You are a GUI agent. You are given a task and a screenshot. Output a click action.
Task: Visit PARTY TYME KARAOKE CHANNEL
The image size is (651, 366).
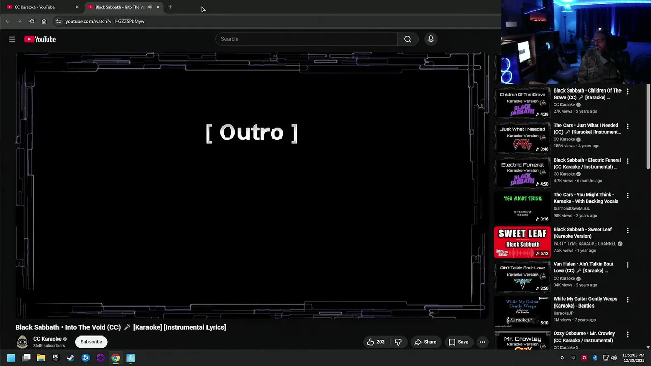pyautogui.click(x=585, y=243)
